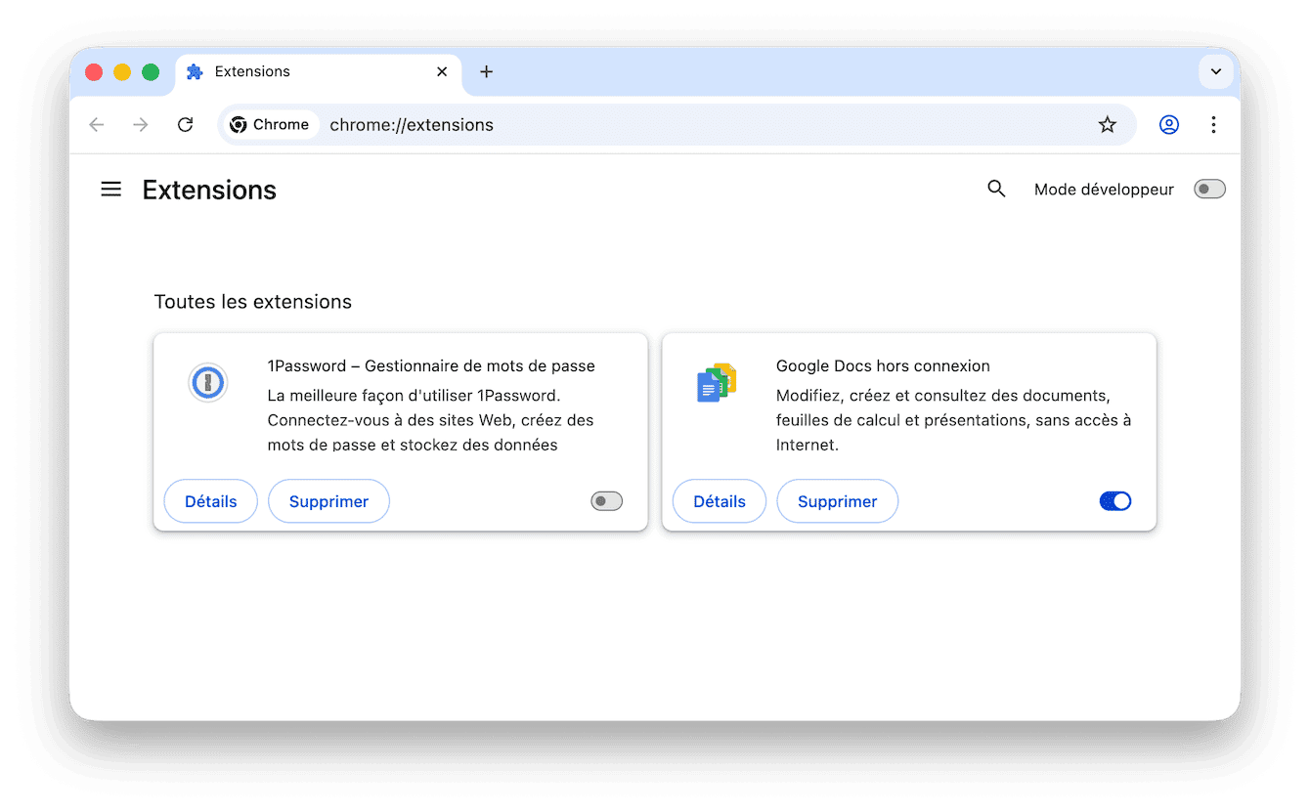The image size is (1310, 812).
Task: Click Supprimer for Google Docs hors connexion
Action: coord(837,500)
